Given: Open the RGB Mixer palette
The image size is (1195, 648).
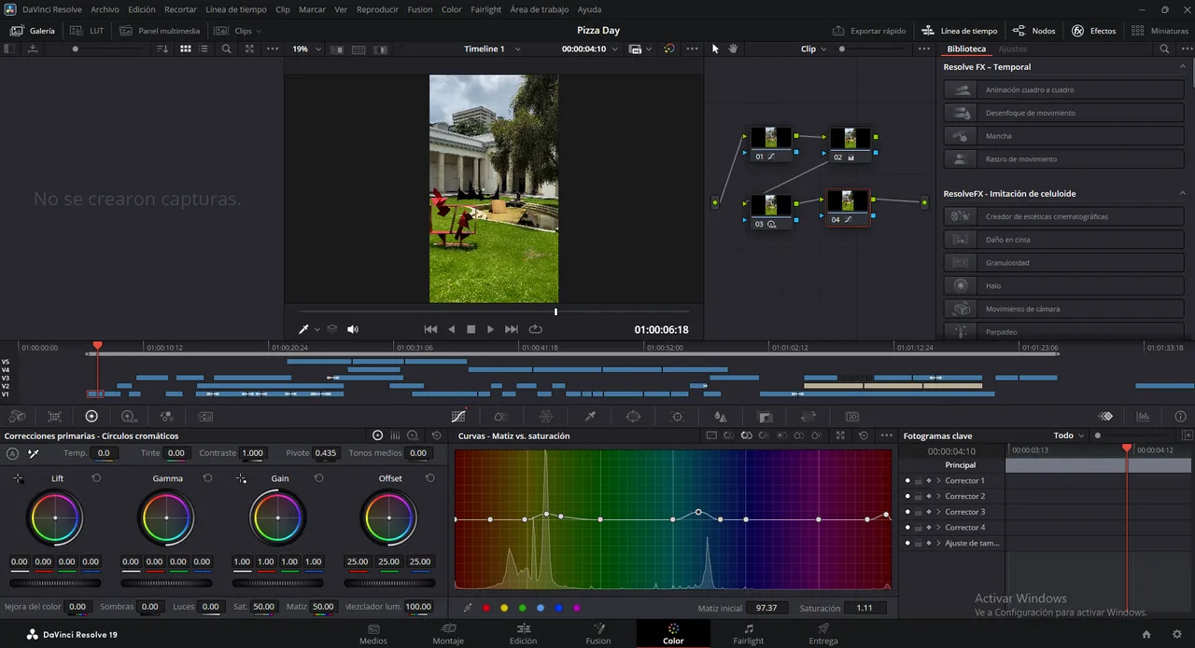Looking at the screenshot, I should [167, 417].
